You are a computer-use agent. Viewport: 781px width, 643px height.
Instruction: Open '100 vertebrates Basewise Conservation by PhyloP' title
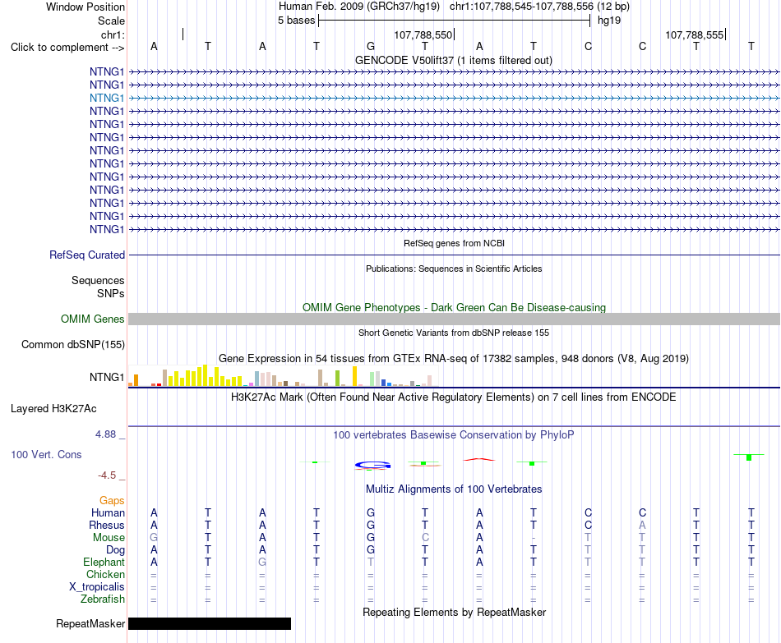(454, 435)
